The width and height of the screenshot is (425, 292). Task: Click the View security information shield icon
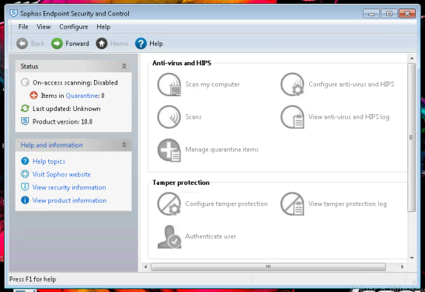click(25, 187)
